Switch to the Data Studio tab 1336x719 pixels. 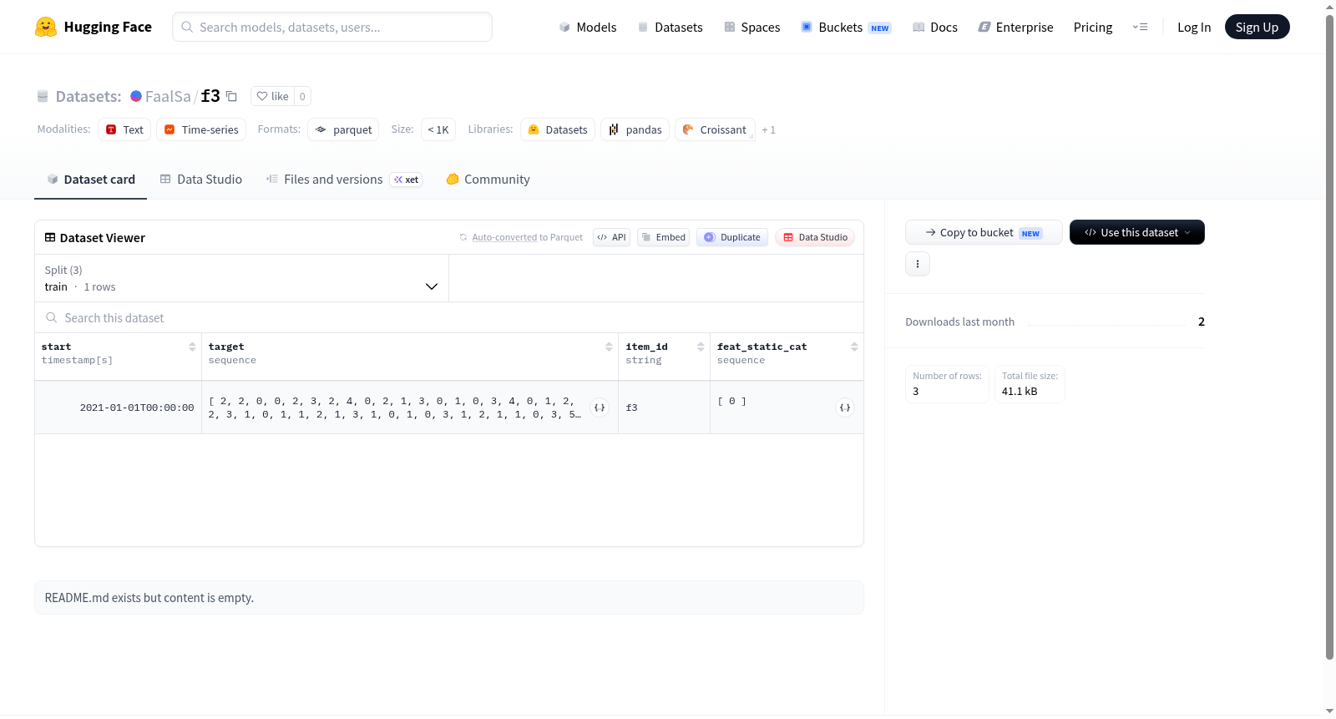201,180
